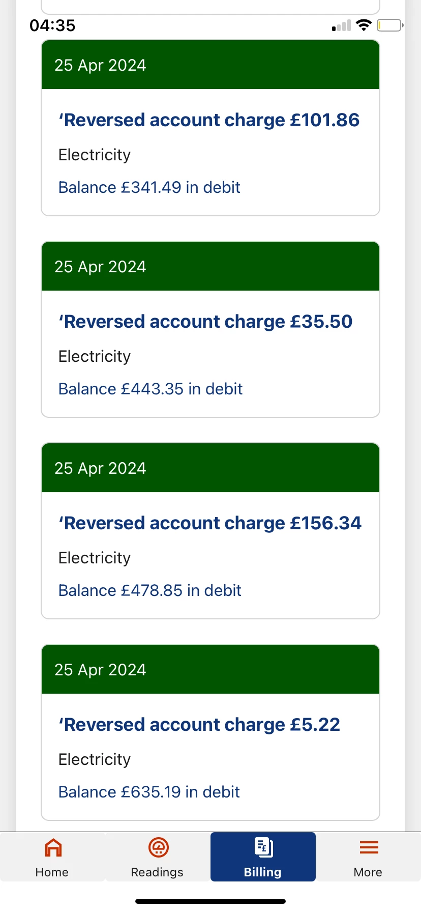421x912 pixels.
Task: Select Balance £478.85 in debit text
Action: click(x=150, y=590)
